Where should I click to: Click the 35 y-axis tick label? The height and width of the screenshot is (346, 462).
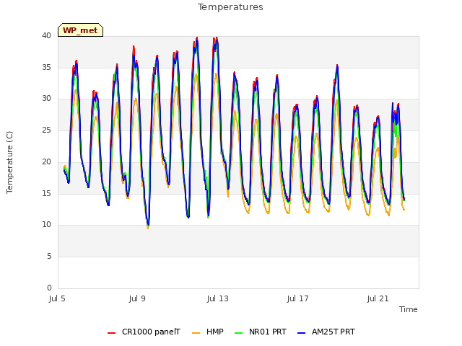[x=46, y=67]
